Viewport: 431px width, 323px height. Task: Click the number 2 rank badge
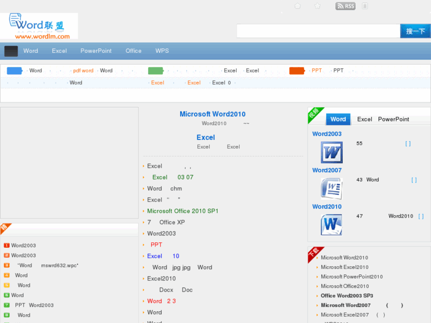pos(7,255)
